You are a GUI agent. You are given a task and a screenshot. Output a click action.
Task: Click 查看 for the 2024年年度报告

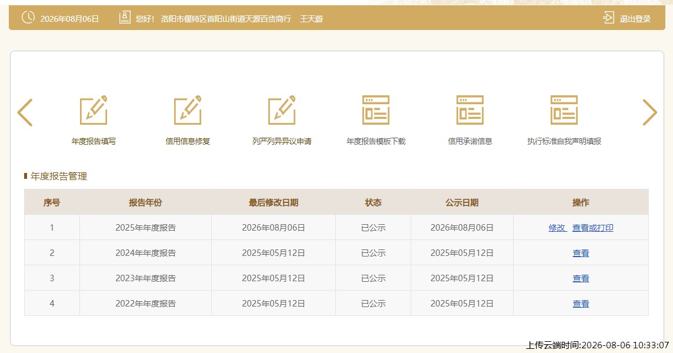(581, 253)
